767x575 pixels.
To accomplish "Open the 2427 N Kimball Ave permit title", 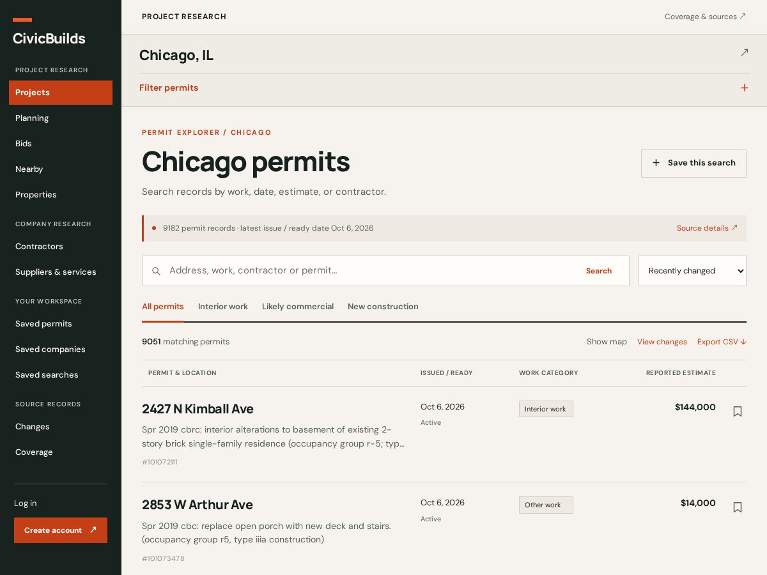I will (198, 409).
